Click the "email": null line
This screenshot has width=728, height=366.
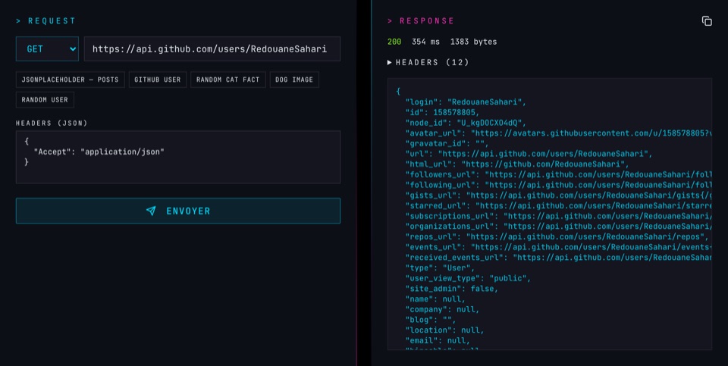(438, 340)
